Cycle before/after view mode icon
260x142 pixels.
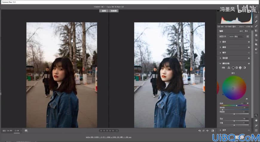(212, 131)
